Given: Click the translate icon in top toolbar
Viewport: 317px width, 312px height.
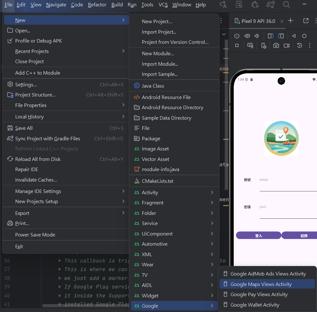Looking at the screenshot, I should tap(223, 4).
